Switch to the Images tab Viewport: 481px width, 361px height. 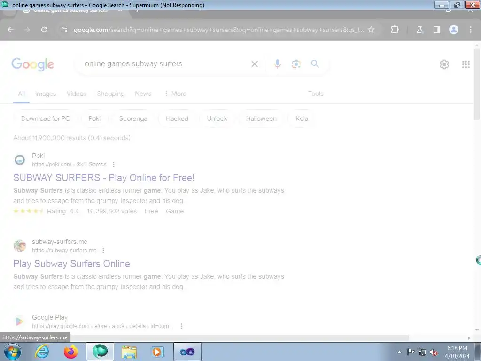pos(46,94)
